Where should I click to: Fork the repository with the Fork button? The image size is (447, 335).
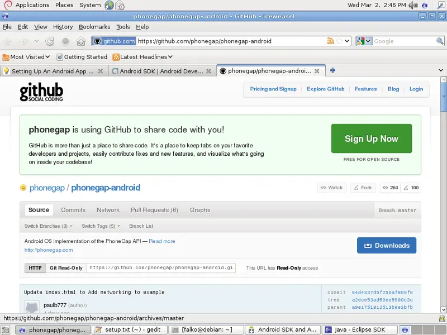tap(363, 188)
